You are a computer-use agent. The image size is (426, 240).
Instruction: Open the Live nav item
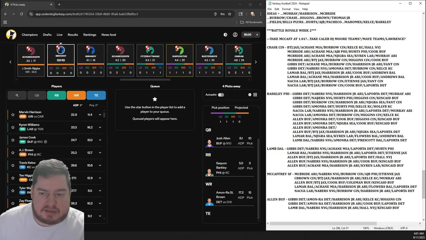pyautogui.click(x=60, y=35)
